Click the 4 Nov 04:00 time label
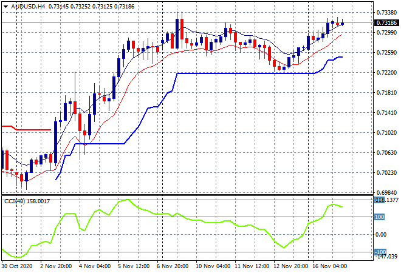 tap(95, 266)
